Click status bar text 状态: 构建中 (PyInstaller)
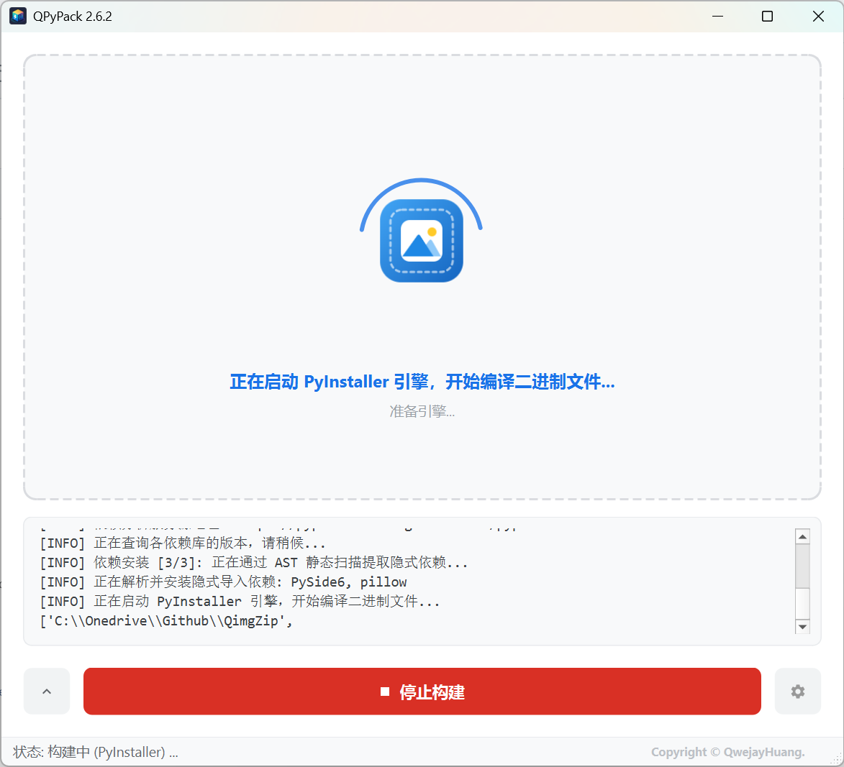This screenshot has width=844, height=767. point(95,752)
